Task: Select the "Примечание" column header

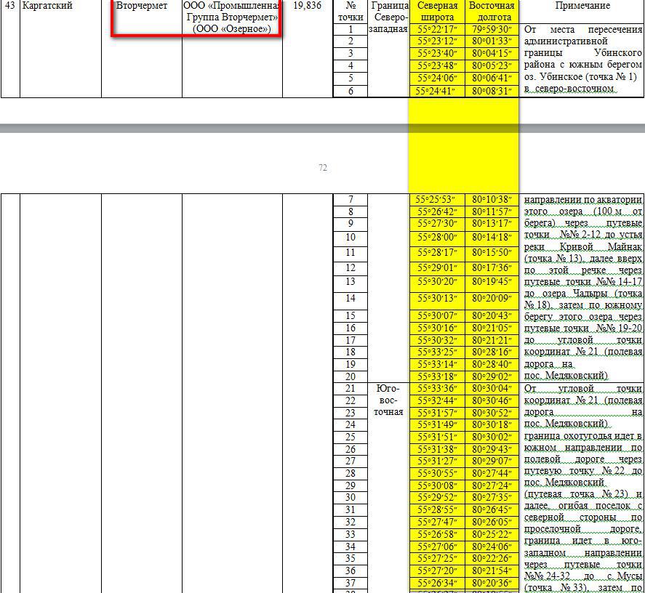Action: point(582,6)
